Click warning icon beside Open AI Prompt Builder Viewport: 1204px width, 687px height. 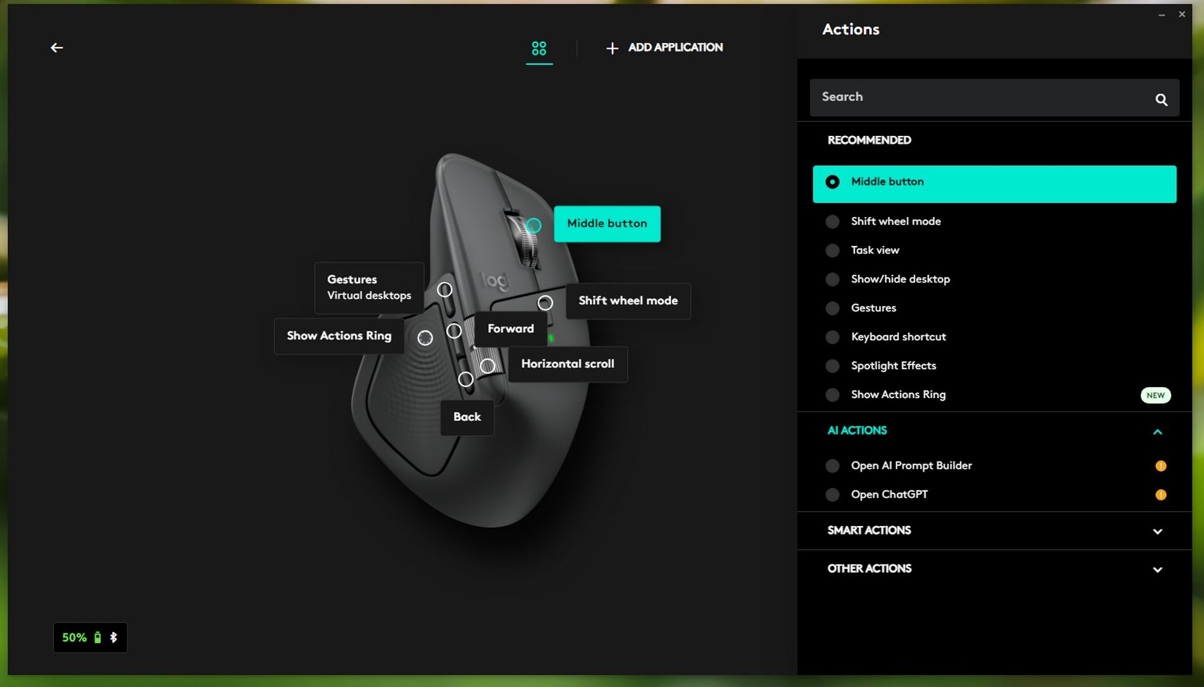(x=1160, y=466)
